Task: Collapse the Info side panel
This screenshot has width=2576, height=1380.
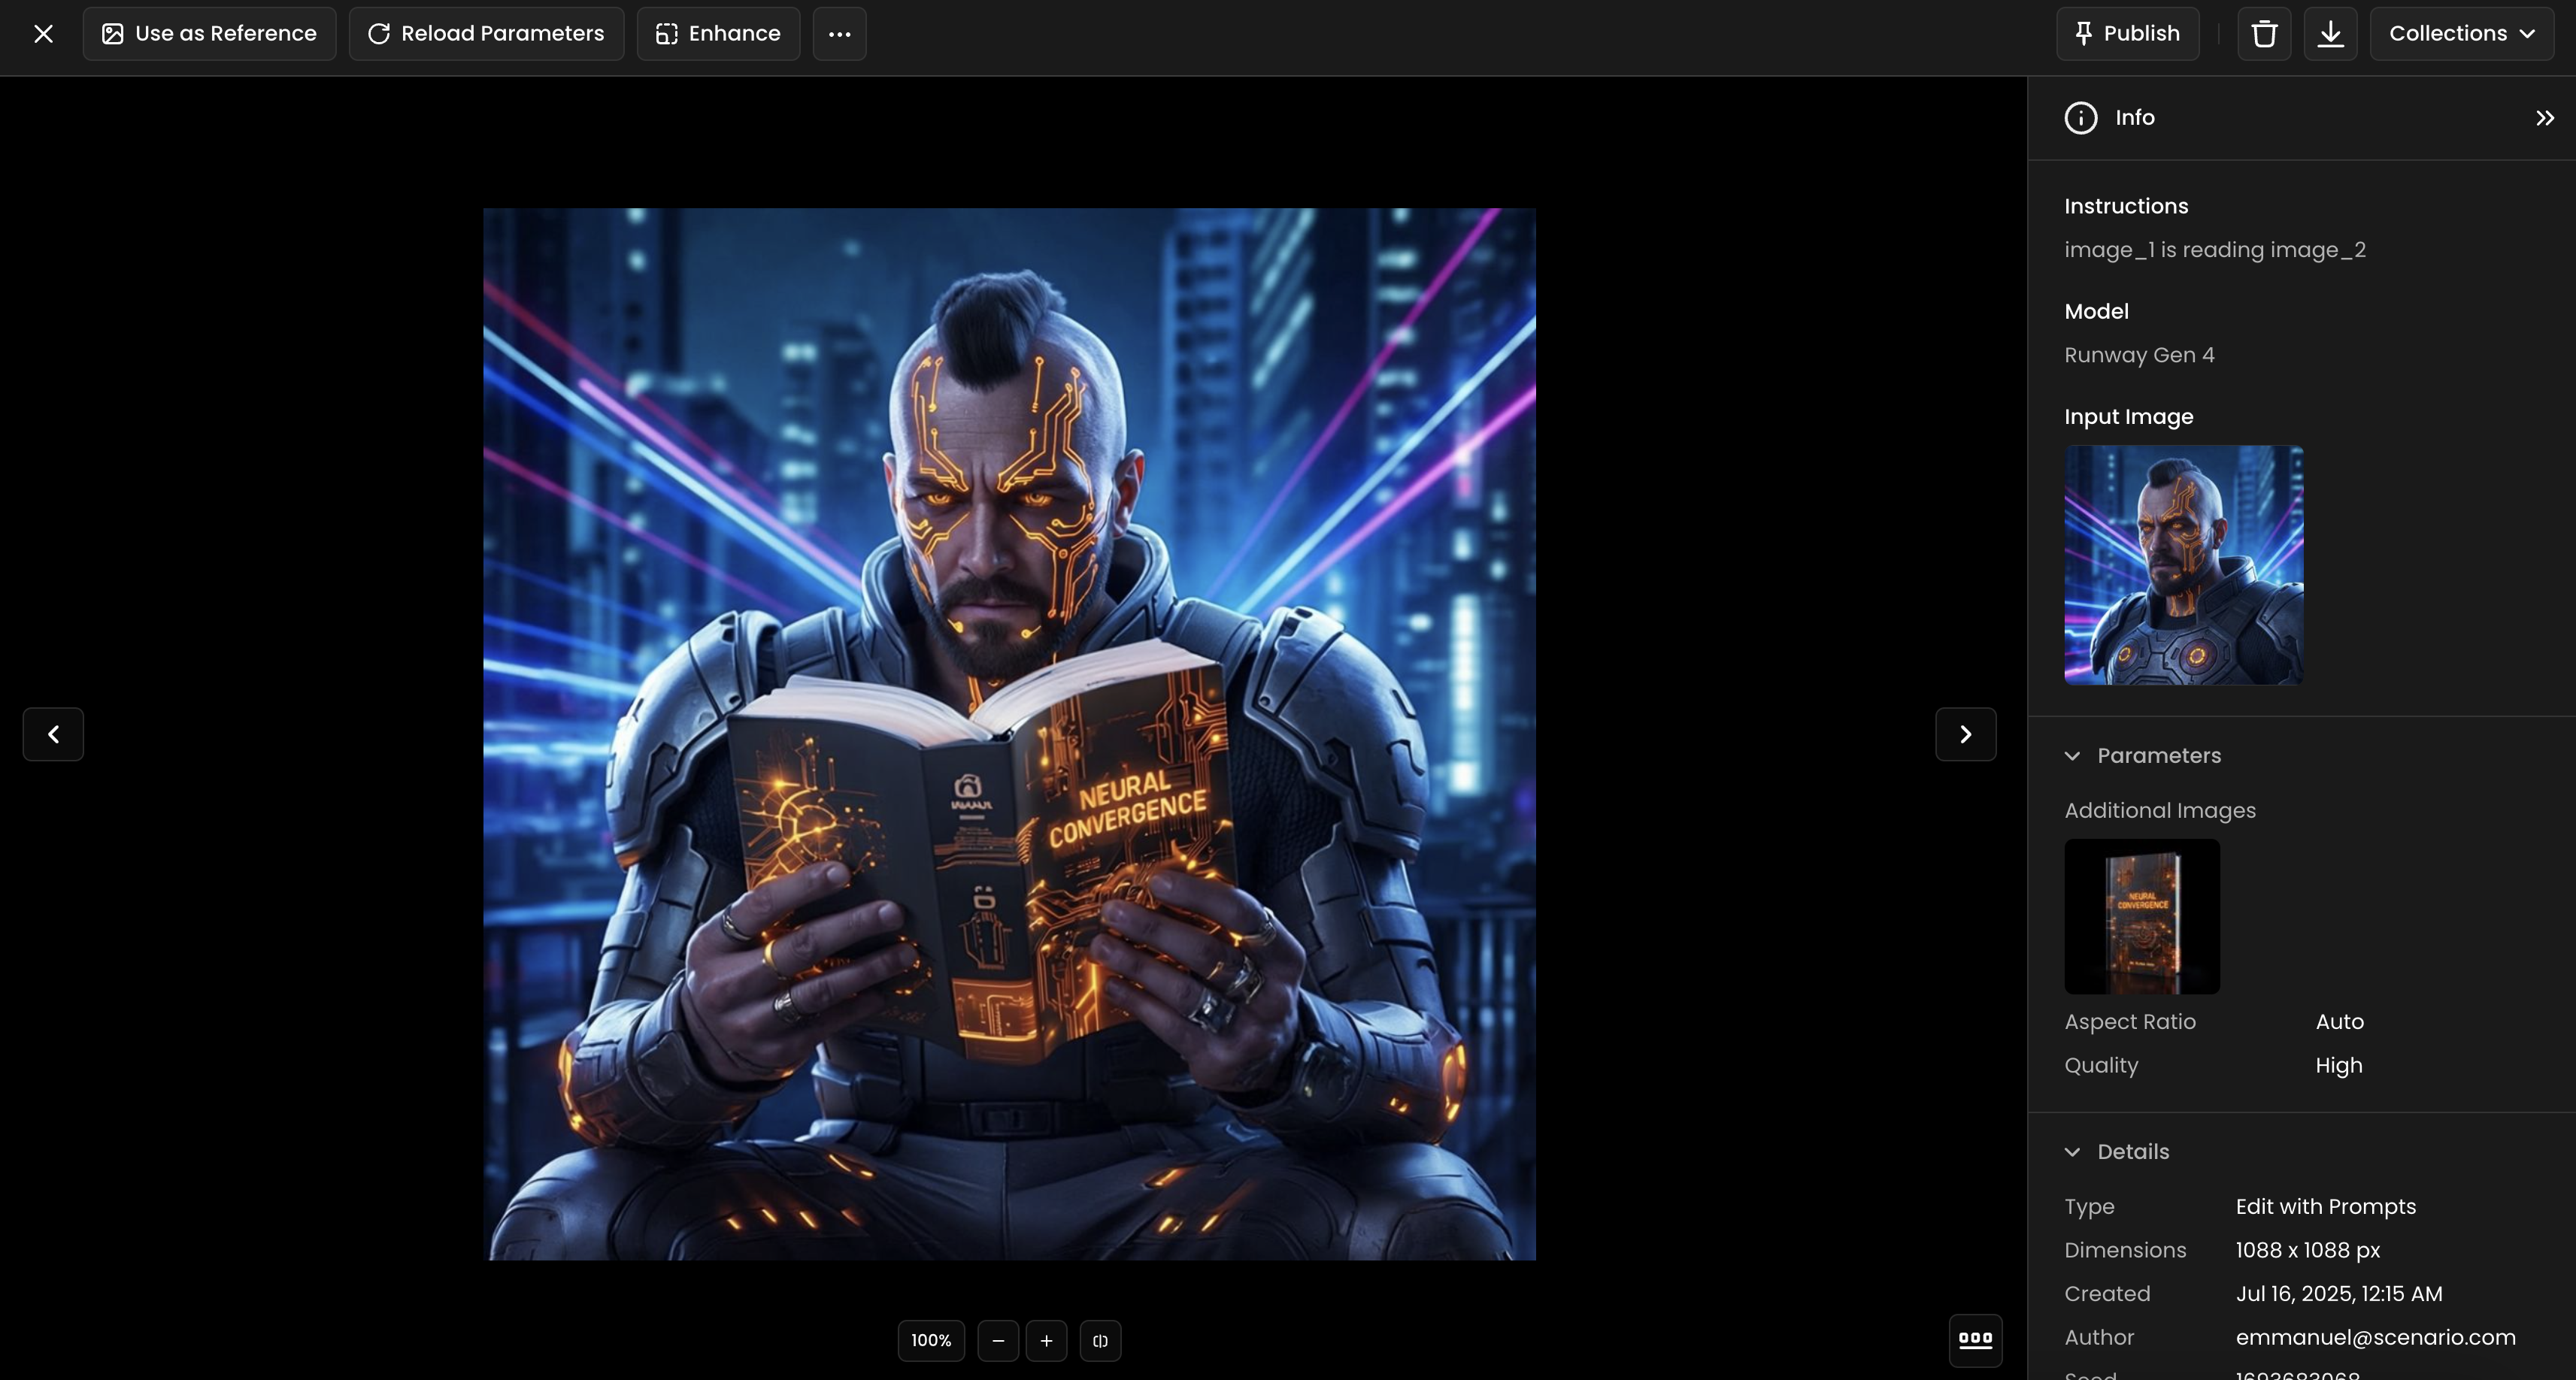Action: [2544, 118]
